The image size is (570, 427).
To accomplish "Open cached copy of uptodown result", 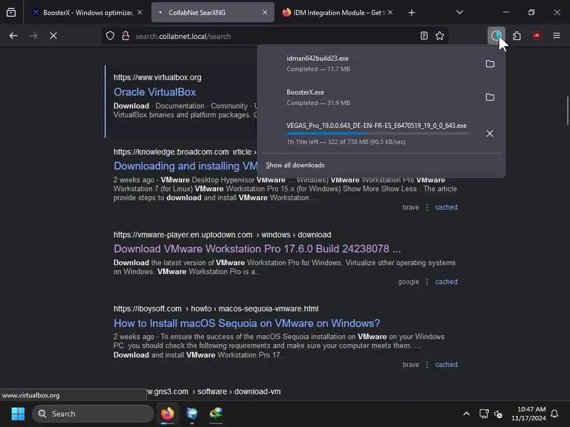I will [446, 282].
